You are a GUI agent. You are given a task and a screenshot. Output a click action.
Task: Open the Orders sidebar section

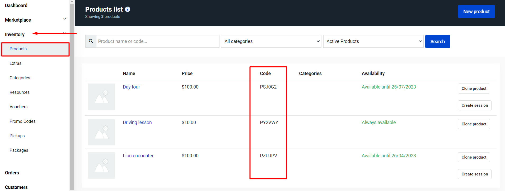tap(12, 173)
